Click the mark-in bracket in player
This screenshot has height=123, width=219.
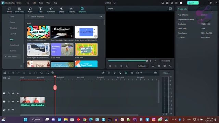151,61
